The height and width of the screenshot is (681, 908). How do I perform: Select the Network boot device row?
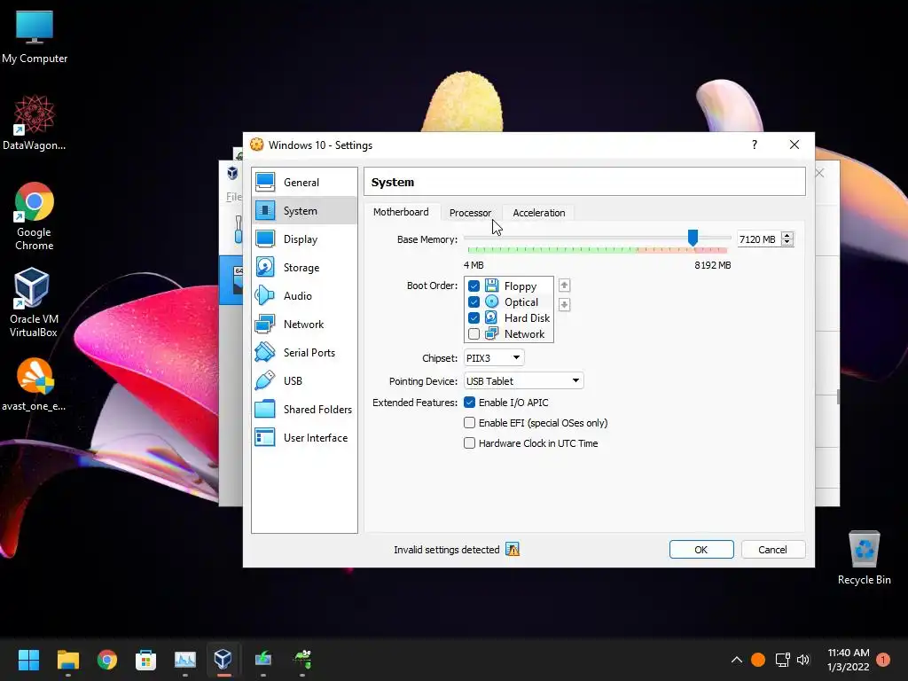coord(508,334)
